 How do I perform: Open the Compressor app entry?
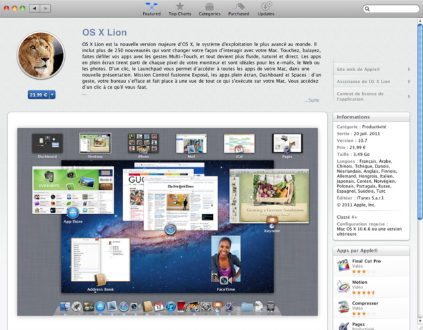pyautogui.click(x=371, y=308)
